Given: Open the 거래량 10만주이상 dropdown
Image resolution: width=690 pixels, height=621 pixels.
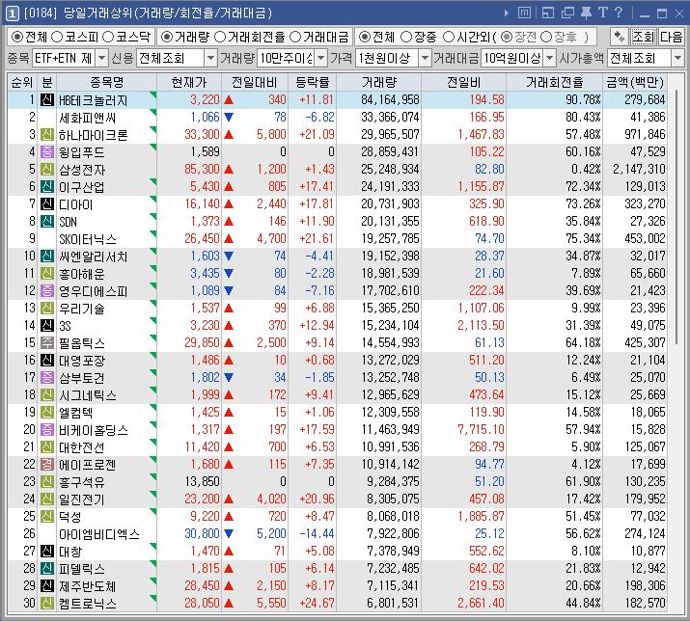Looking at the screenshot, I should 321,58.
